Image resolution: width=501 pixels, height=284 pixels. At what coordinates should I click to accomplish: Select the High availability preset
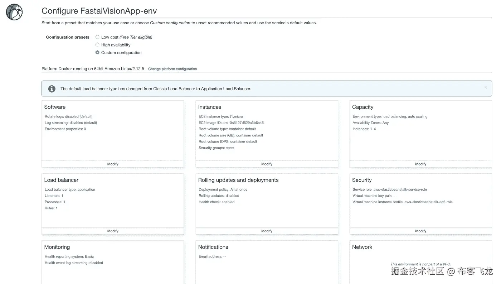(x=97, y=45)
